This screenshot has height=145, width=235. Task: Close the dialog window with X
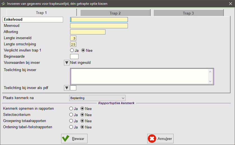pyautogui.click(x=230, y=4)
